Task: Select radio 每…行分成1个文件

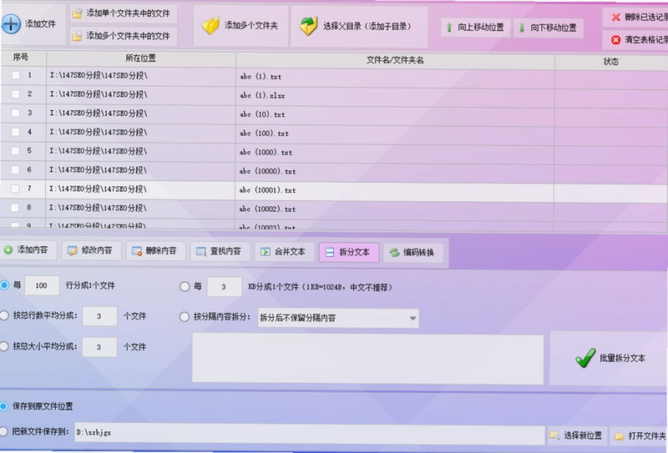Action: [x=4, y=285]
